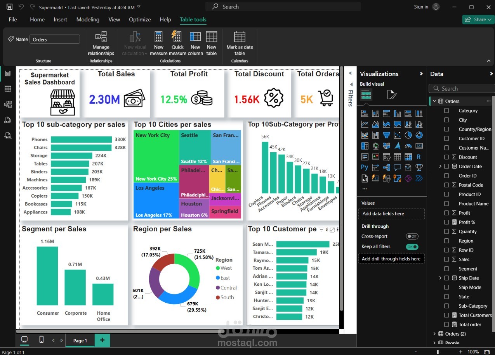Switch to Report view in left sidebar

pos(8,73)
